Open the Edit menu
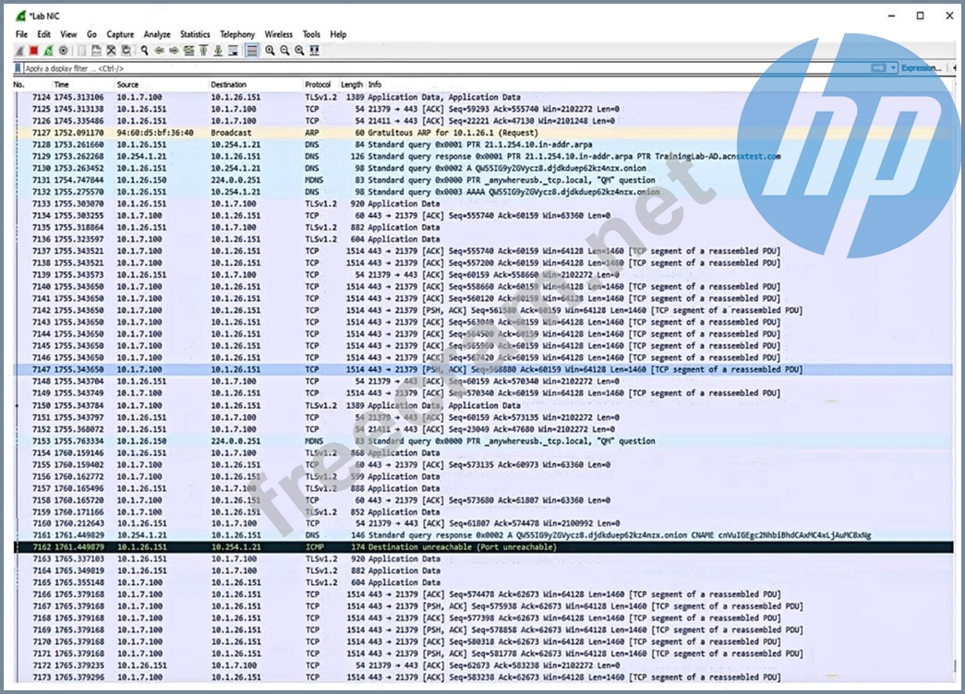This screenshot has width=965, height=694. coord(43,34)
